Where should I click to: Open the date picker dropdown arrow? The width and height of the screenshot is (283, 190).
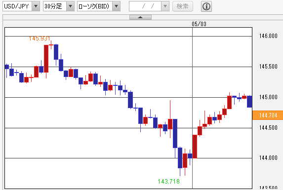pyautogui.click(x=165, y=6)
